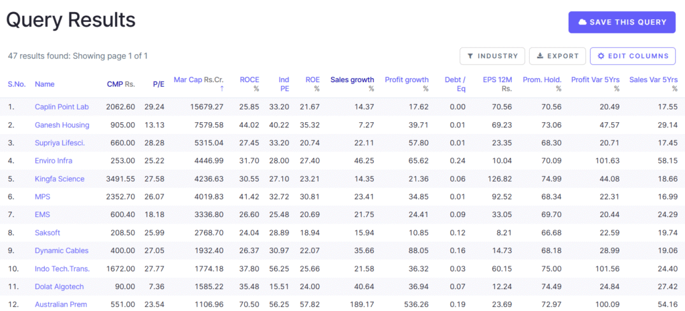Sort by Sales Var 5Yrs column
The image size is (685, 311).
tap(654, 84)
